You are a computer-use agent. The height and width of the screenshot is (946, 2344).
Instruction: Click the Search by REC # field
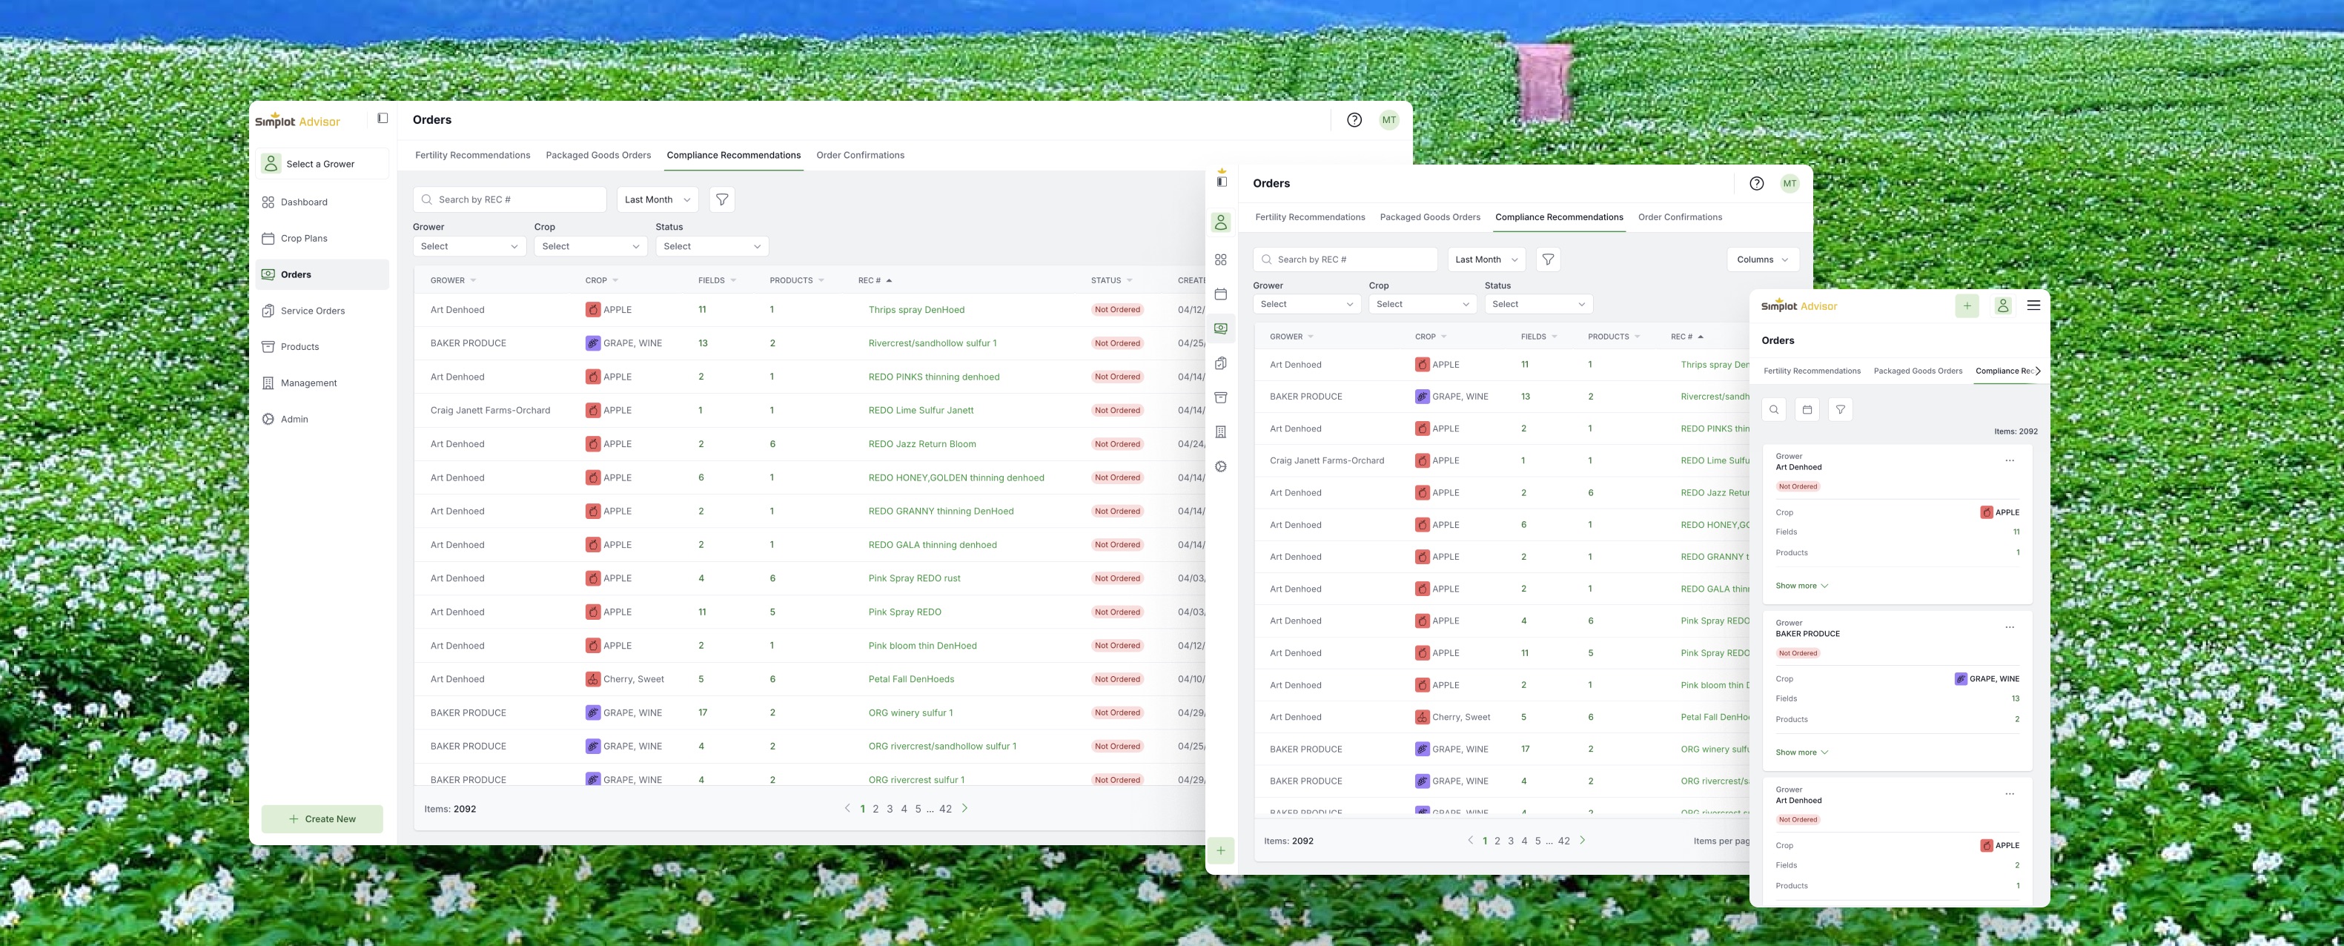click(509, 199)
